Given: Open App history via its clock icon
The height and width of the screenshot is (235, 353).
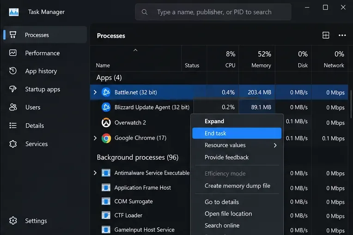Looking at the screenshot, I should [x=13, y=71].
